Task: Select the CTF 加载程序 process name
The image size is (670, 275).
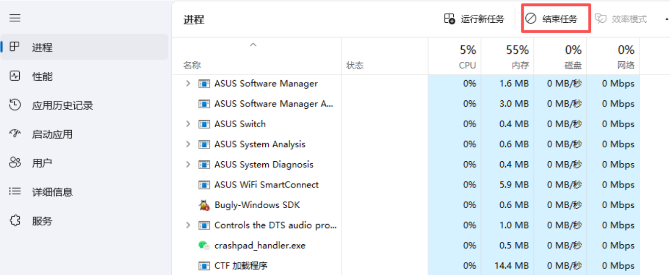Action: coord(241,266)
